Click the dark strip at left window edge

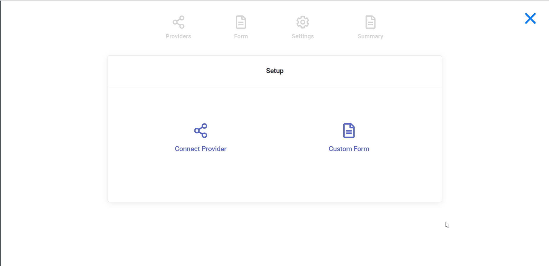[x=0, y=134]
